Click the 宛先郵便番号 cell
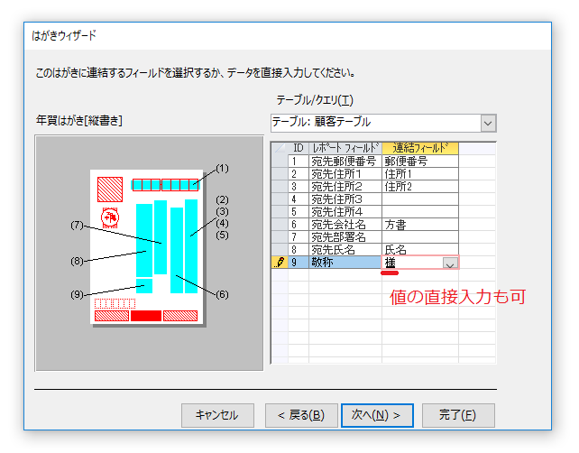 pyautogui.click(x=345, y=162)
